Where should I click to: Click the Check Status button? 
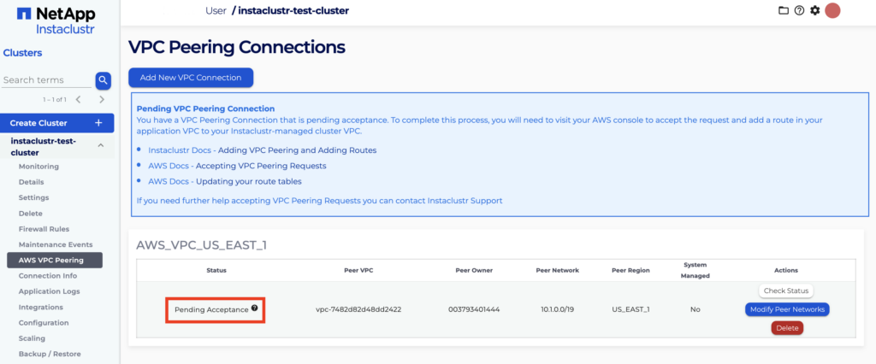(x=784, y=291)
